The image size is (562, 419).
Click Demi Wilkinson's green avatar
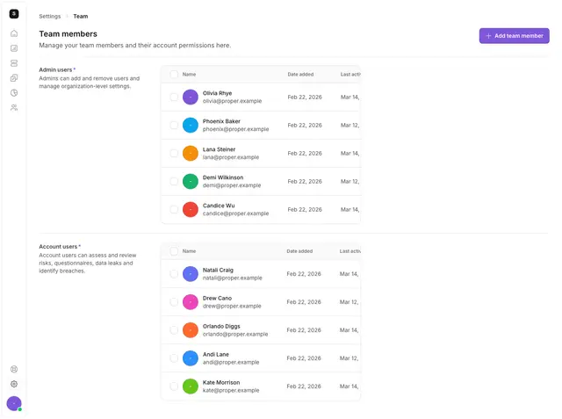tap(191, 181)
